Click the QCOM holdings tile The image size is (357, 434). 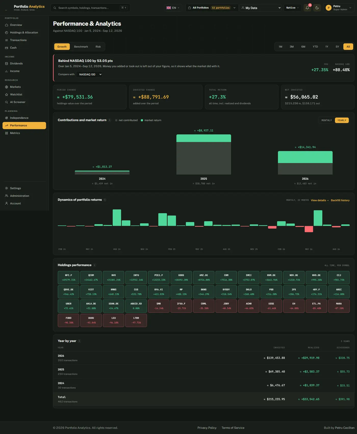pyautogui.click(x=91, y=278)
